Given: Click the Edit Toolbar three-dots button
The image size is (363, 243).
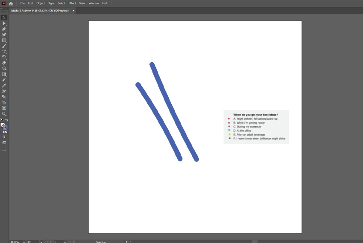Looking at the screenshot, I should 4,150.
